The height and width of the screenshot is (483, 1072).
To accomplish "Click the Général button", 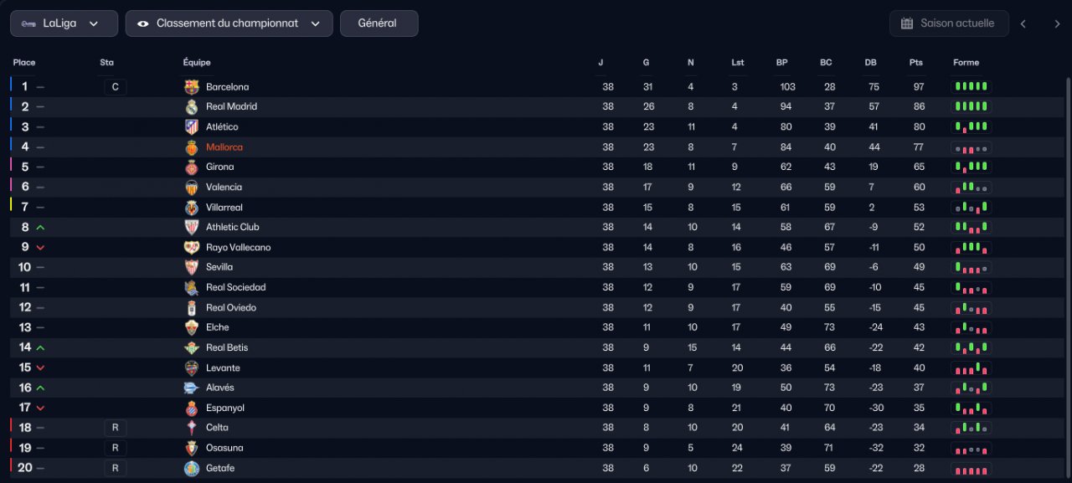I will (x=379, y=23).
